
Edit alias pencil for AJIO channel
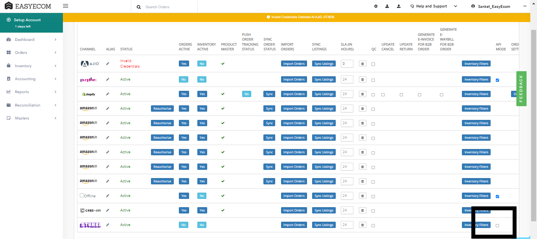(x=108, y=64)
